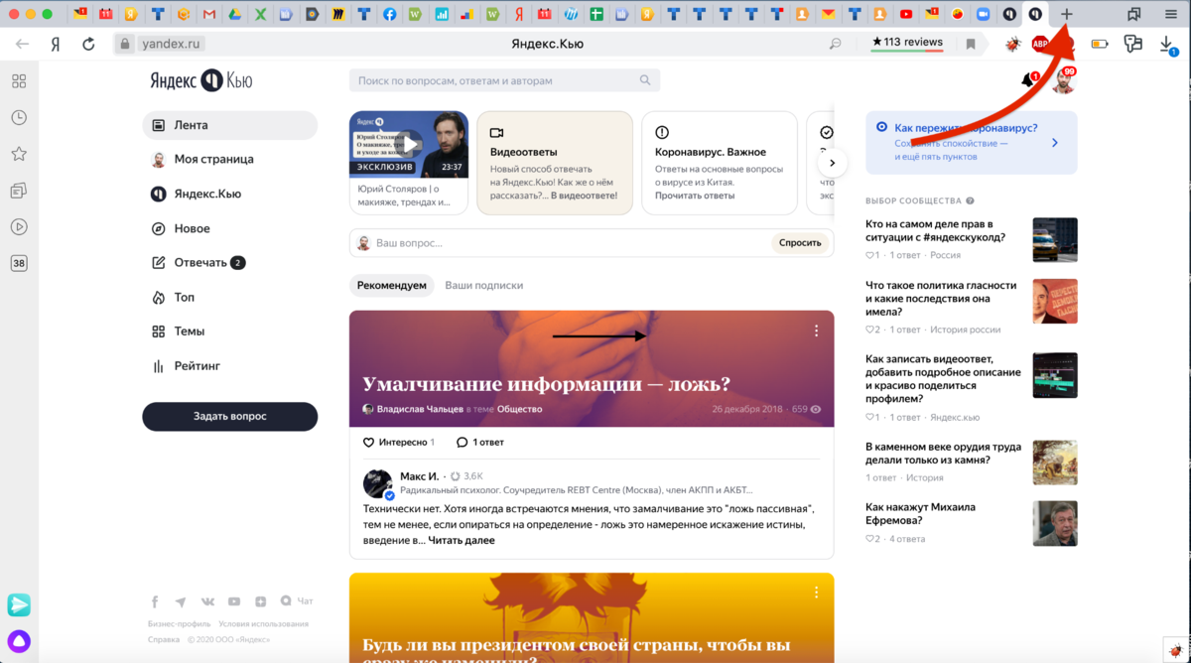
Task: Click the 'Задать вопрос' button
Action: pos(230,416)
